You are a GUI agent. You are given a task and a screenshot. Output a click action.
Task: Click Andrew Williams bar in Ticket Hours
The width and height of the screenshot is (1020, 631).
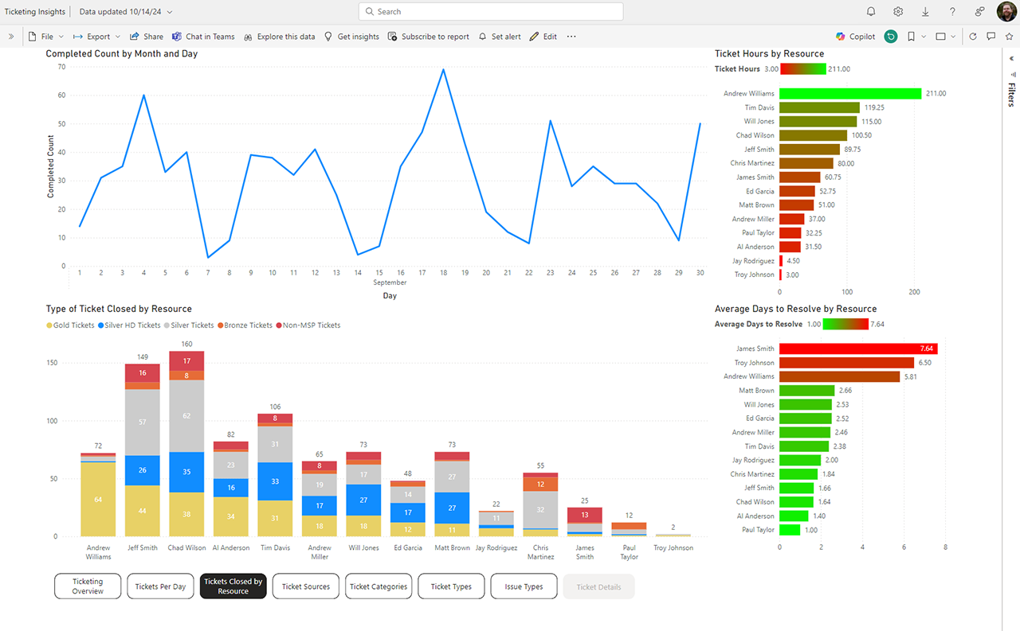tap(850, 94)
